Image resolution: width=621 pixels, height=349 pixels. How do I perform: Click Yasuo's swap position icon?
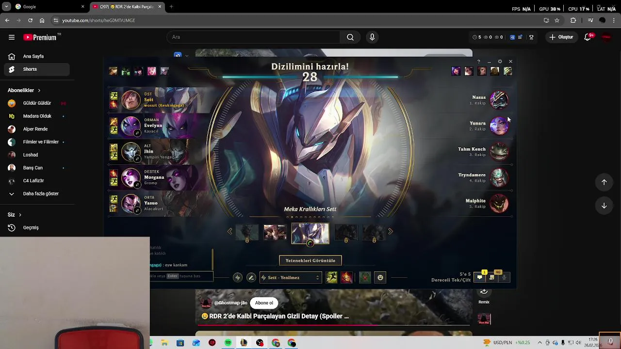tap(137, 210)
